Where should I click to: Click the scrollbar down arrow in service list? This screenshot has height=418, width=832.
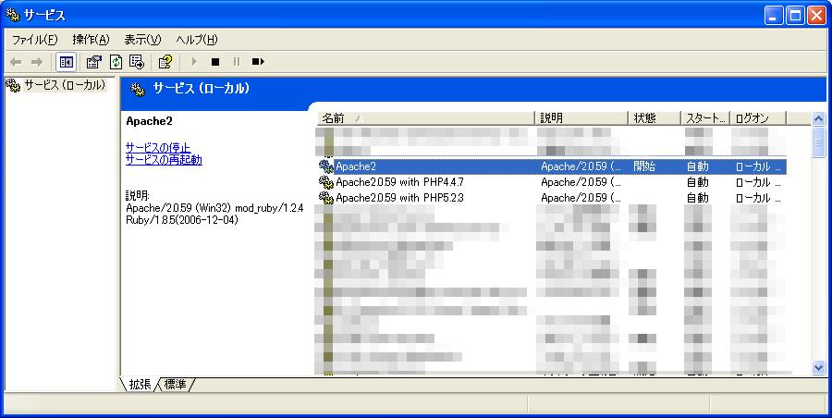[818, 367]
